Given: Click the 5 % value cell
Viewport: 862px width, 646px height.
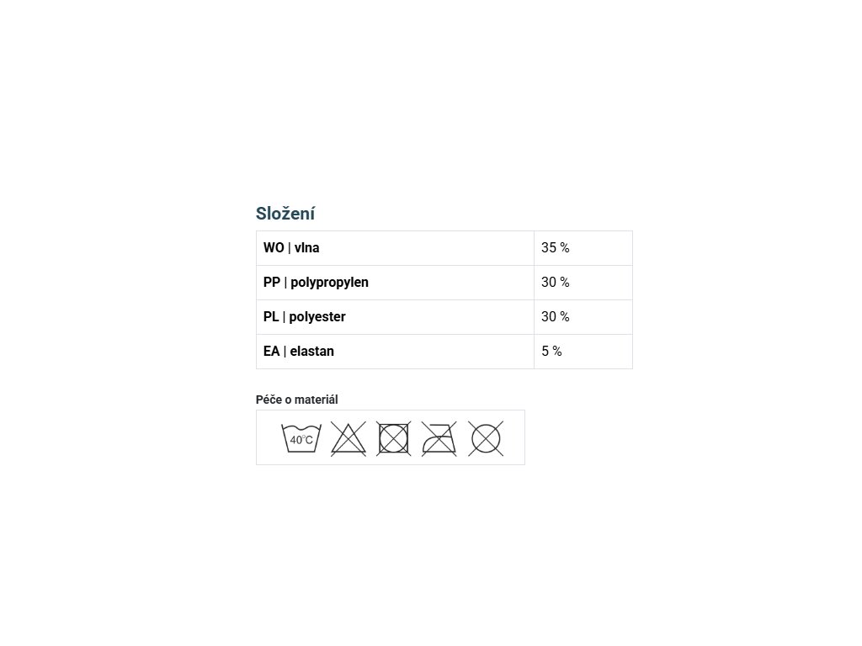Looking at the screenshot, I should (551, 352).
